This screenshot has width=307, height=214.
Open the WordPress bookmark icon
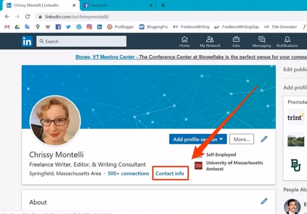click(79, 27)
